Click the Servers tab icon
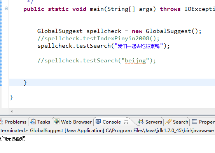The image size is (215, 153). (141, 122)
